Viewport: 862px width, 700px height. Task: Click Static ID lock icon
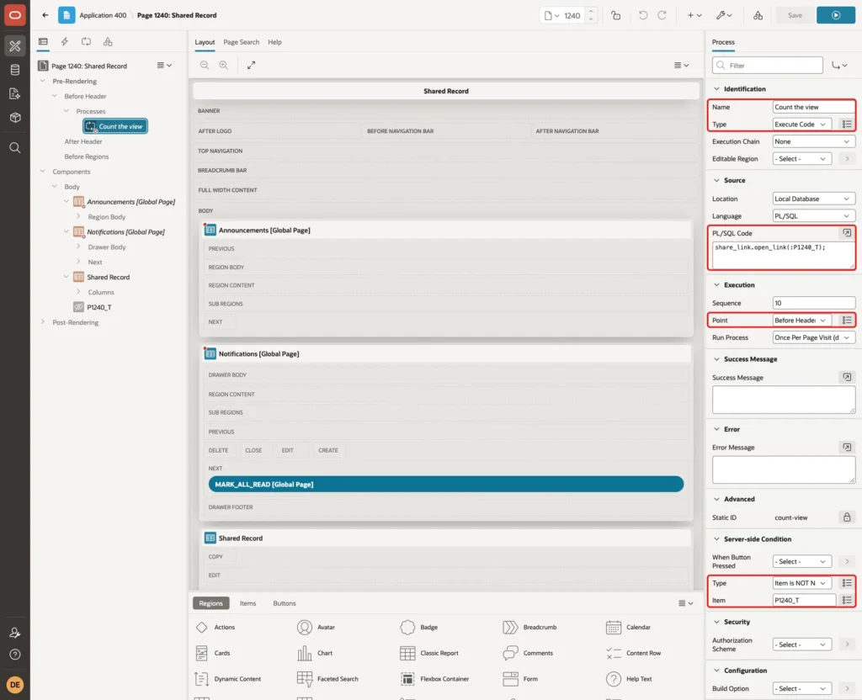[847, 517]
